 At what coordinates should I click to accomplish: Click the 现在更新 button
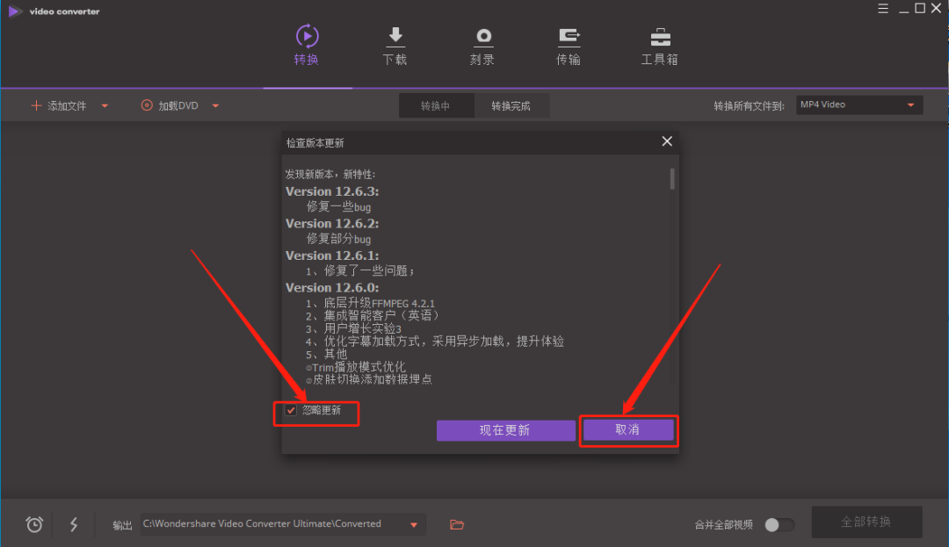point(505,430)
